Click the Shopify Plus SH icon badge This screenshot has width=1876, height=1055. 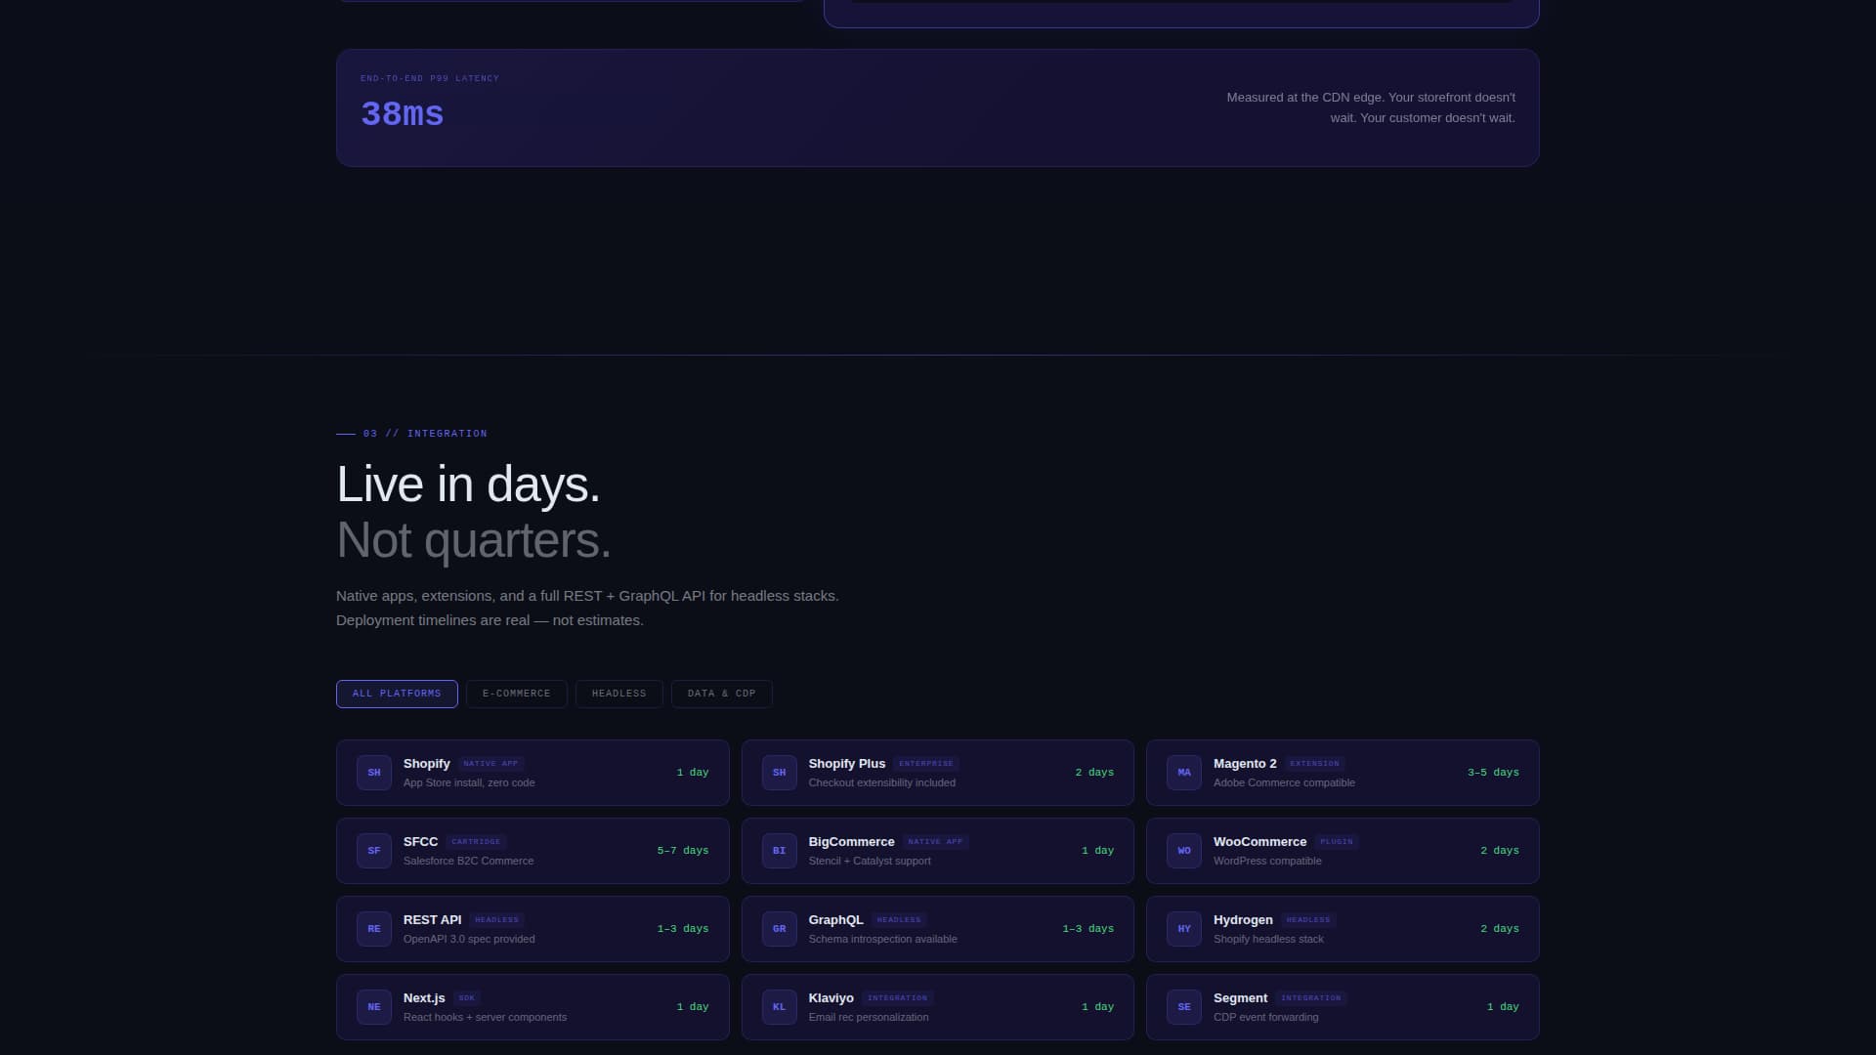click(779, 773)
